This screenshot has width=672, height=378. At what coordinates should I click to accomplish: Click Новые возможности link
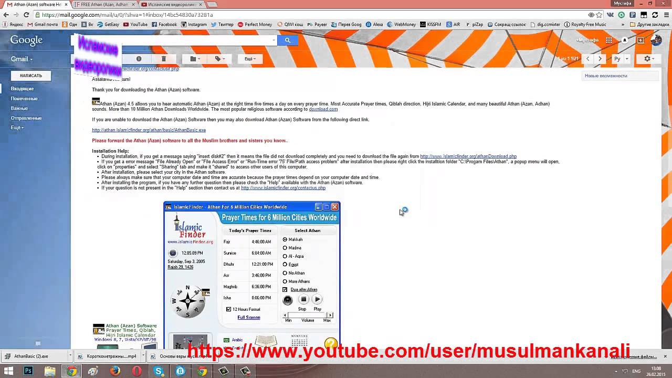pos(606,76)
